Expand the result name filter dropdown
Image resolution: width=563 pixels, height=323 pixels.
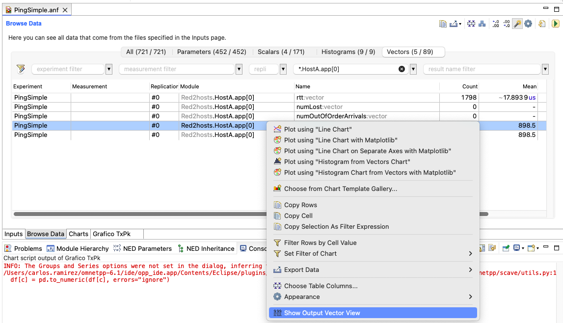point(545,69)
